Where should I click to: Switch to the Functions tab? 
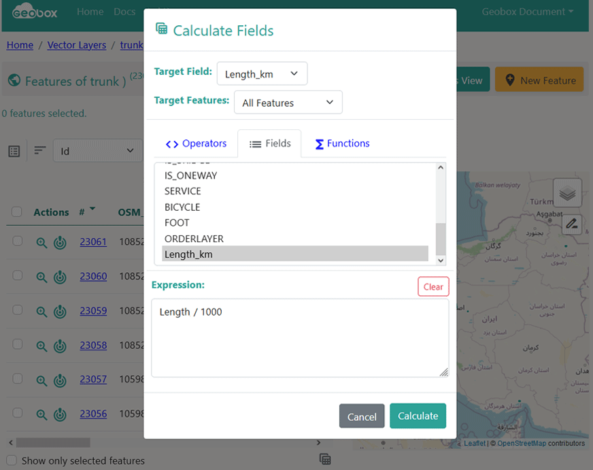point(342,144)
